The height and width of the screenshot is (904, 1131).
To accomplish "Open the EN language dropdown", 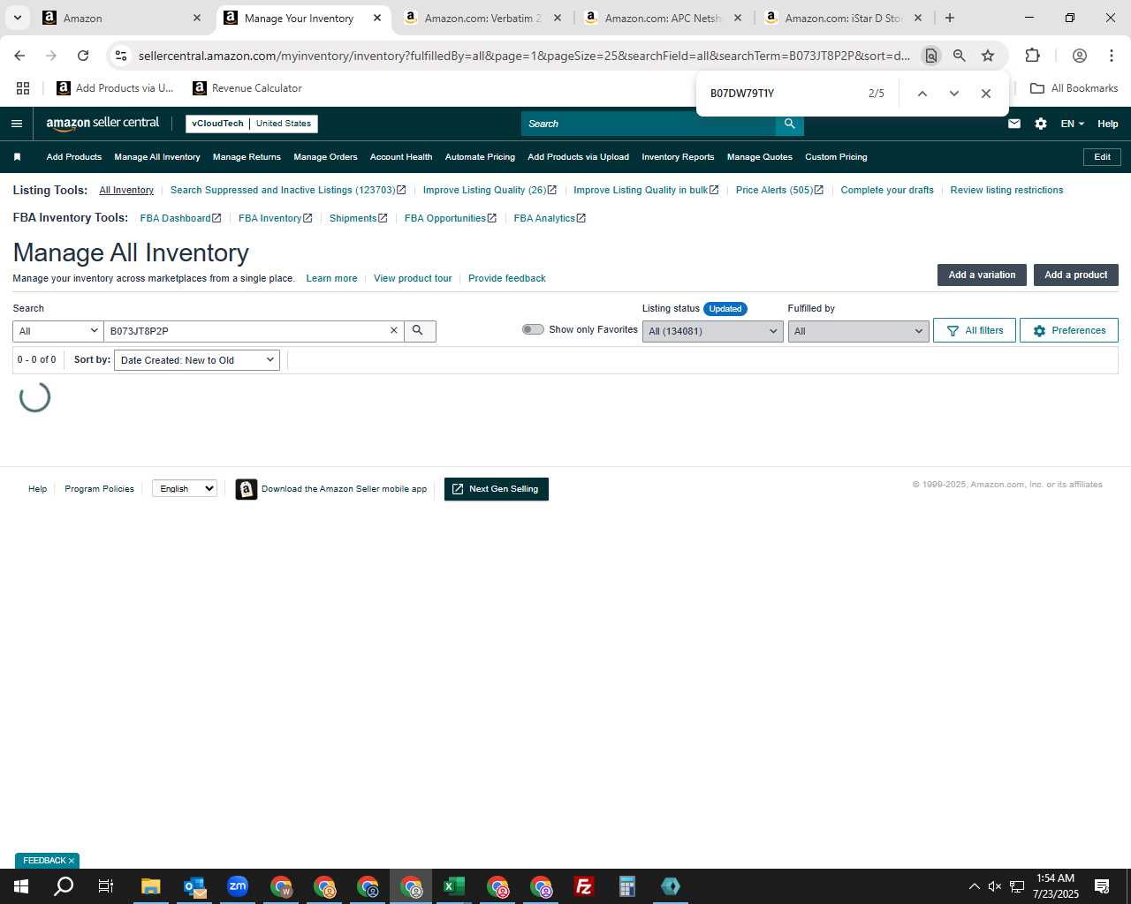I will [x=1072, y=124].
